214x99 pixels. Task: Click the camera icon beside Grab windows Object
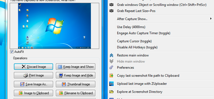pos(111,5)
